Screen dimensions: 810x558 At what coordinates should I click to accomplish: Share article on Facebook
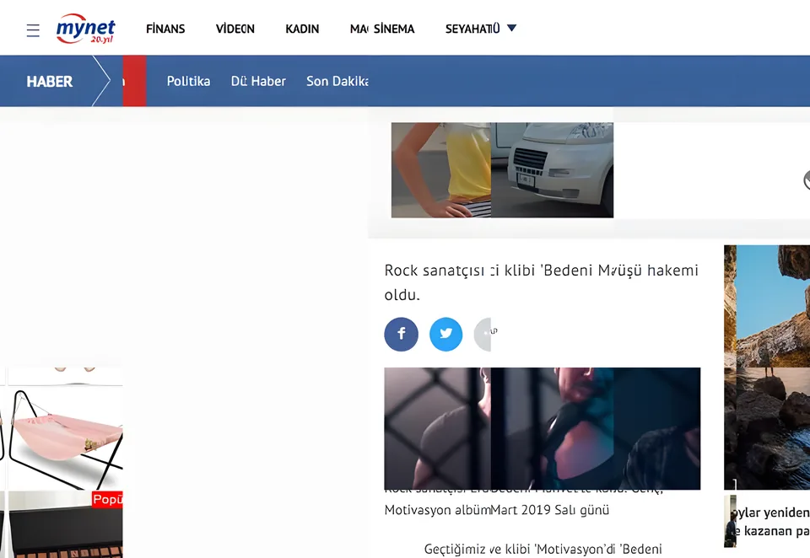[401, 334]
